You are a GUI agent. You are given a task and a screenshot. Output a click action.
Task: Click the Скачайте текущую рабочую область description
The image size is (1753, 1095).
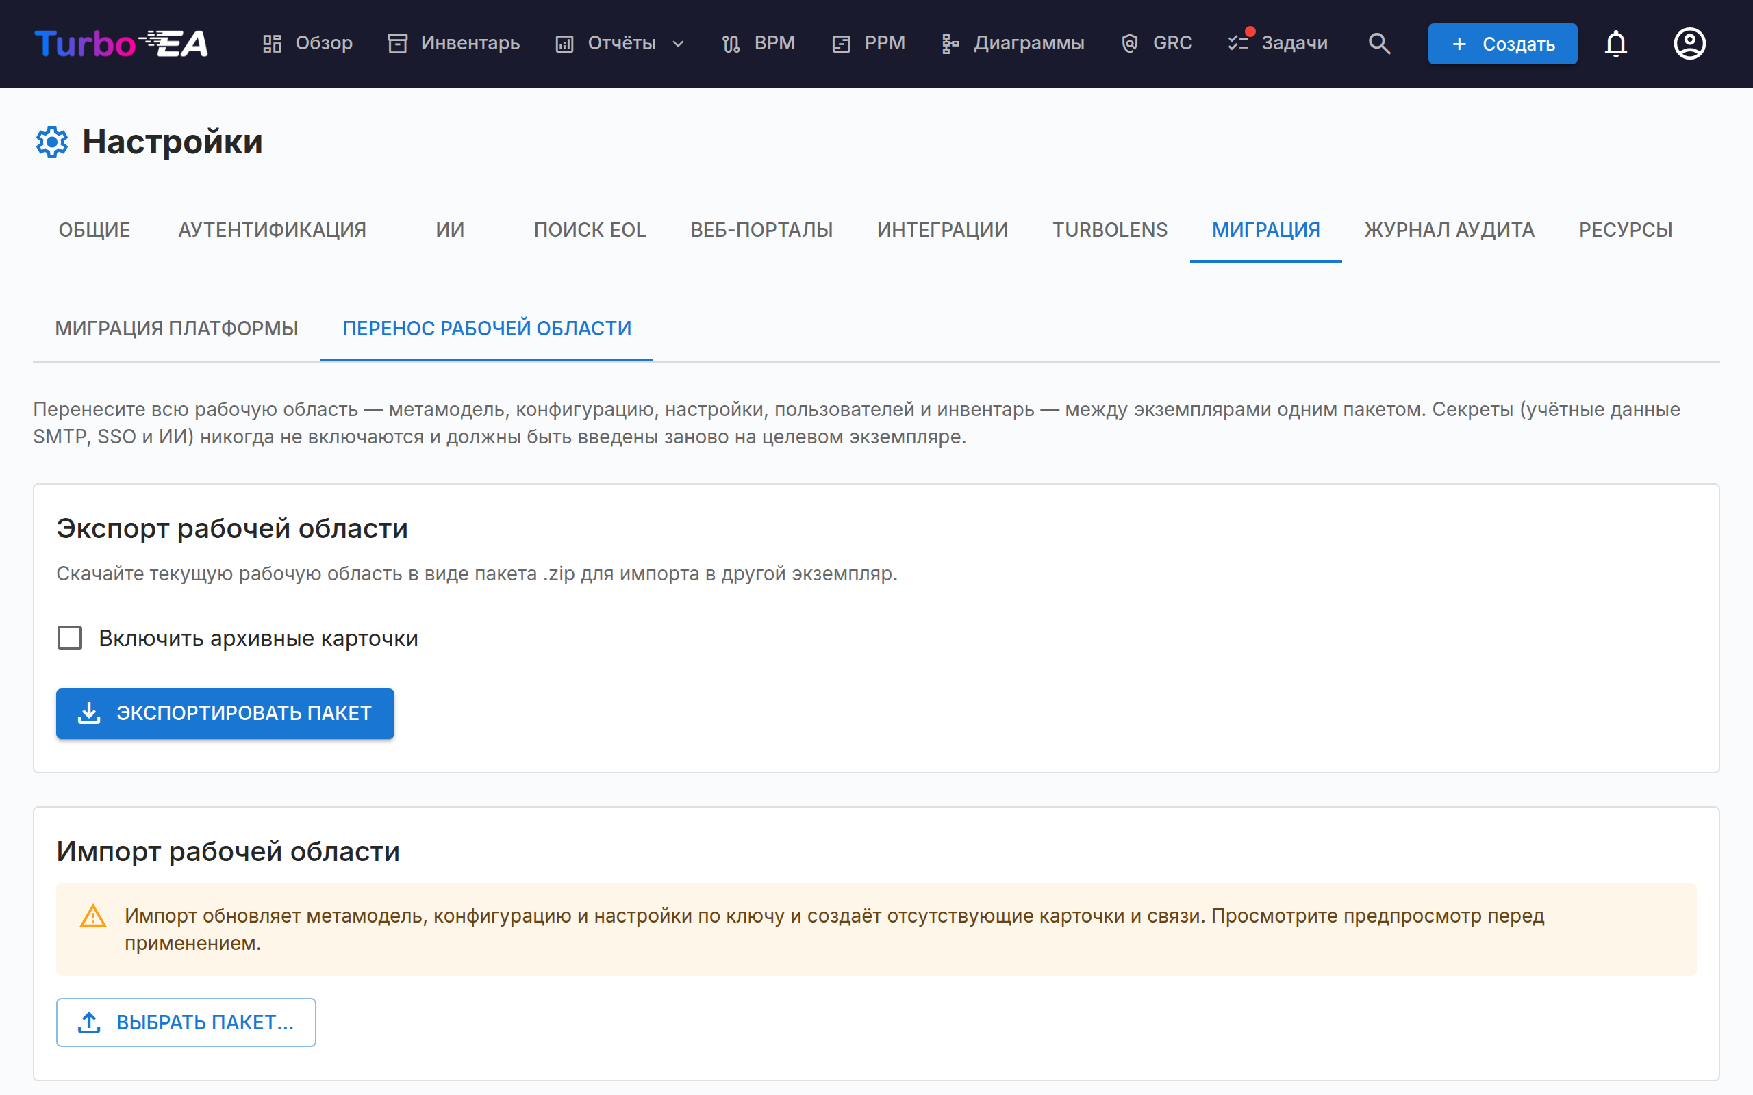click(x=477, y=574)
